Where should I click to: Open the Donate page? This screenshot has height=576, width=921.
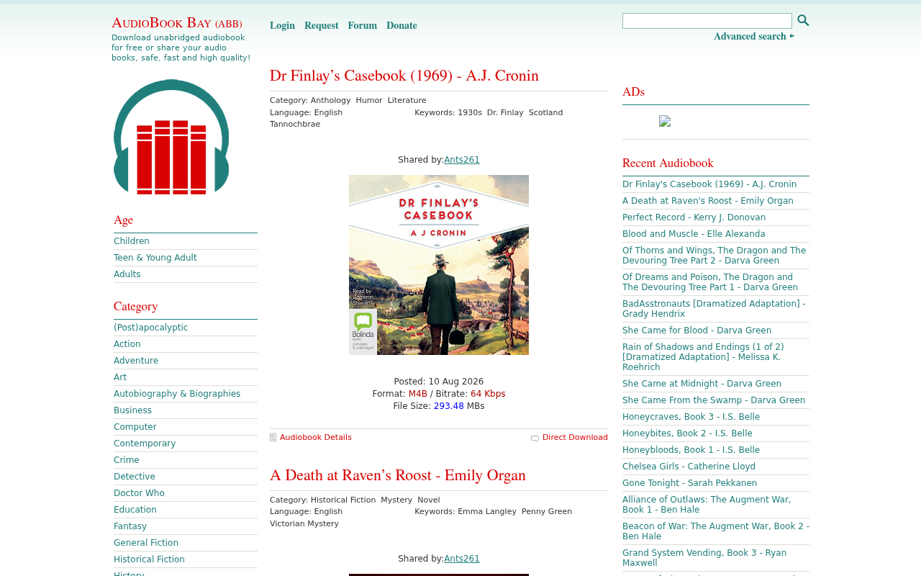pos(401,26)
